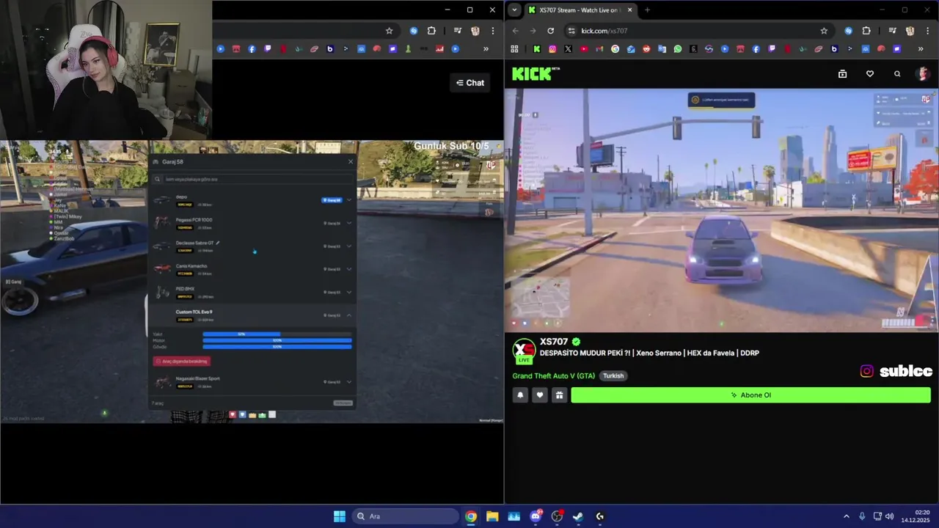The height and width of the screenshot is (528, 939).
Task: Close the XS707 Stream tab
Action: [x=629, y=10]
